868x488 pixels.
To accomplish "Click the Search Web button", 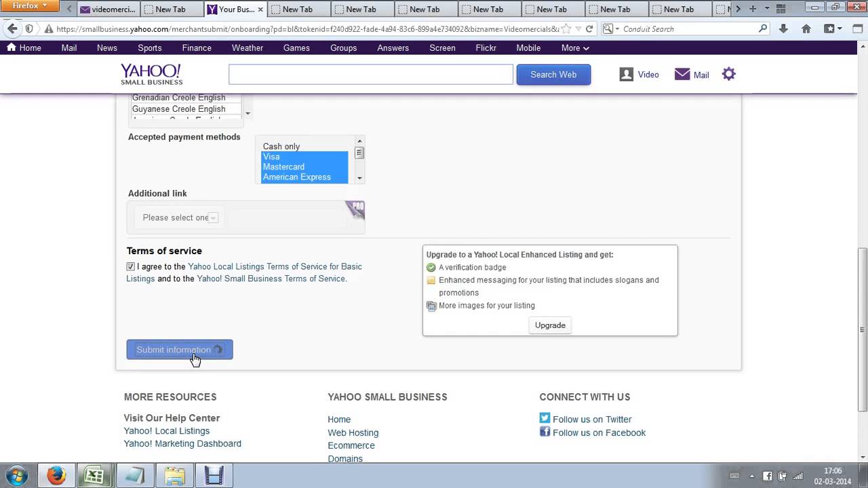I will [x=553, y=75].
